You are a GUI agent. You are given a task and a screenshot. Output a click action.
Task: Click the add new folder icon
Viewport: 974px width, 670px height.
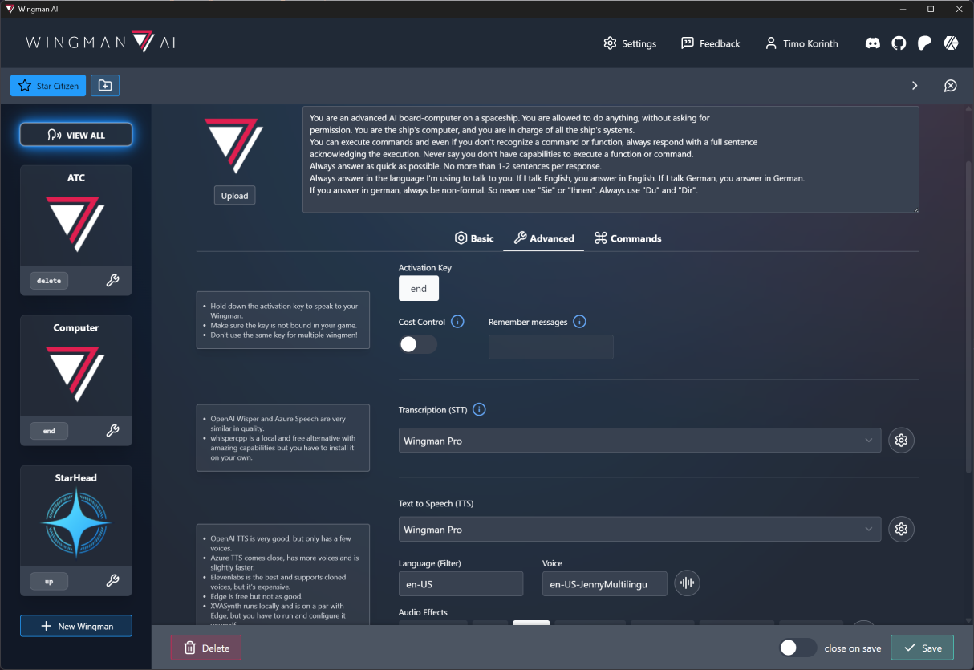coord(105,85)
